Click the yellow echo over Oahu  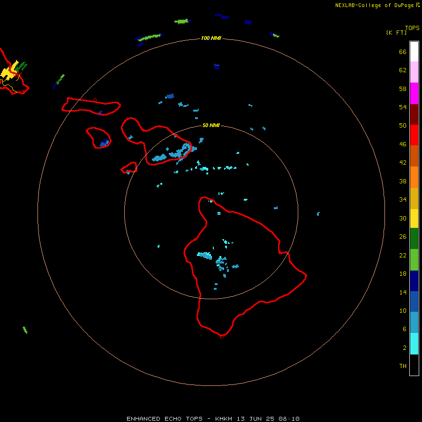coord(10,71)
